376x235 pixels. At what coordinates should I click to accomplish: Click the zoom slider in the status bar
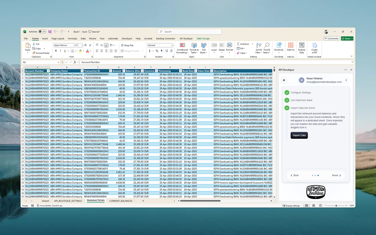pos(336,206)
